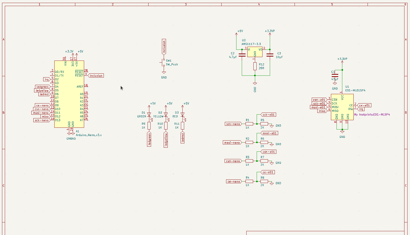Click the ce-e01 label above R8
This screenshot has height=235, width=410.
pyautogui.click(x=268, y=172)
